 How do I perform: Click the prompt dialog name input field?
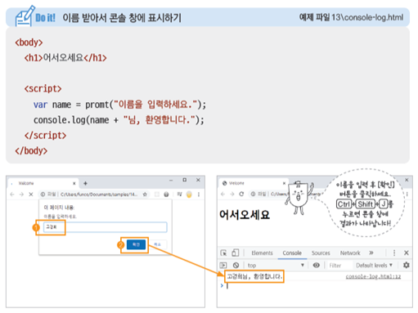pos(106,227)
